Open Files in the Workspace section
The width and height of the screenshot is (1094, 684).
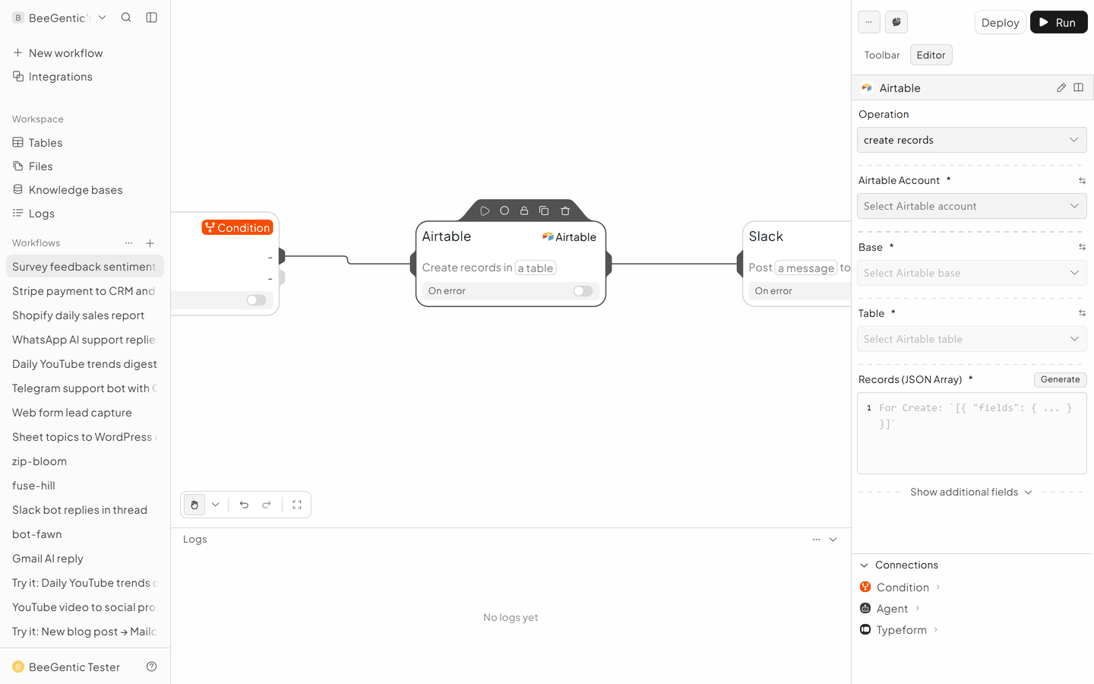[85, 166]
